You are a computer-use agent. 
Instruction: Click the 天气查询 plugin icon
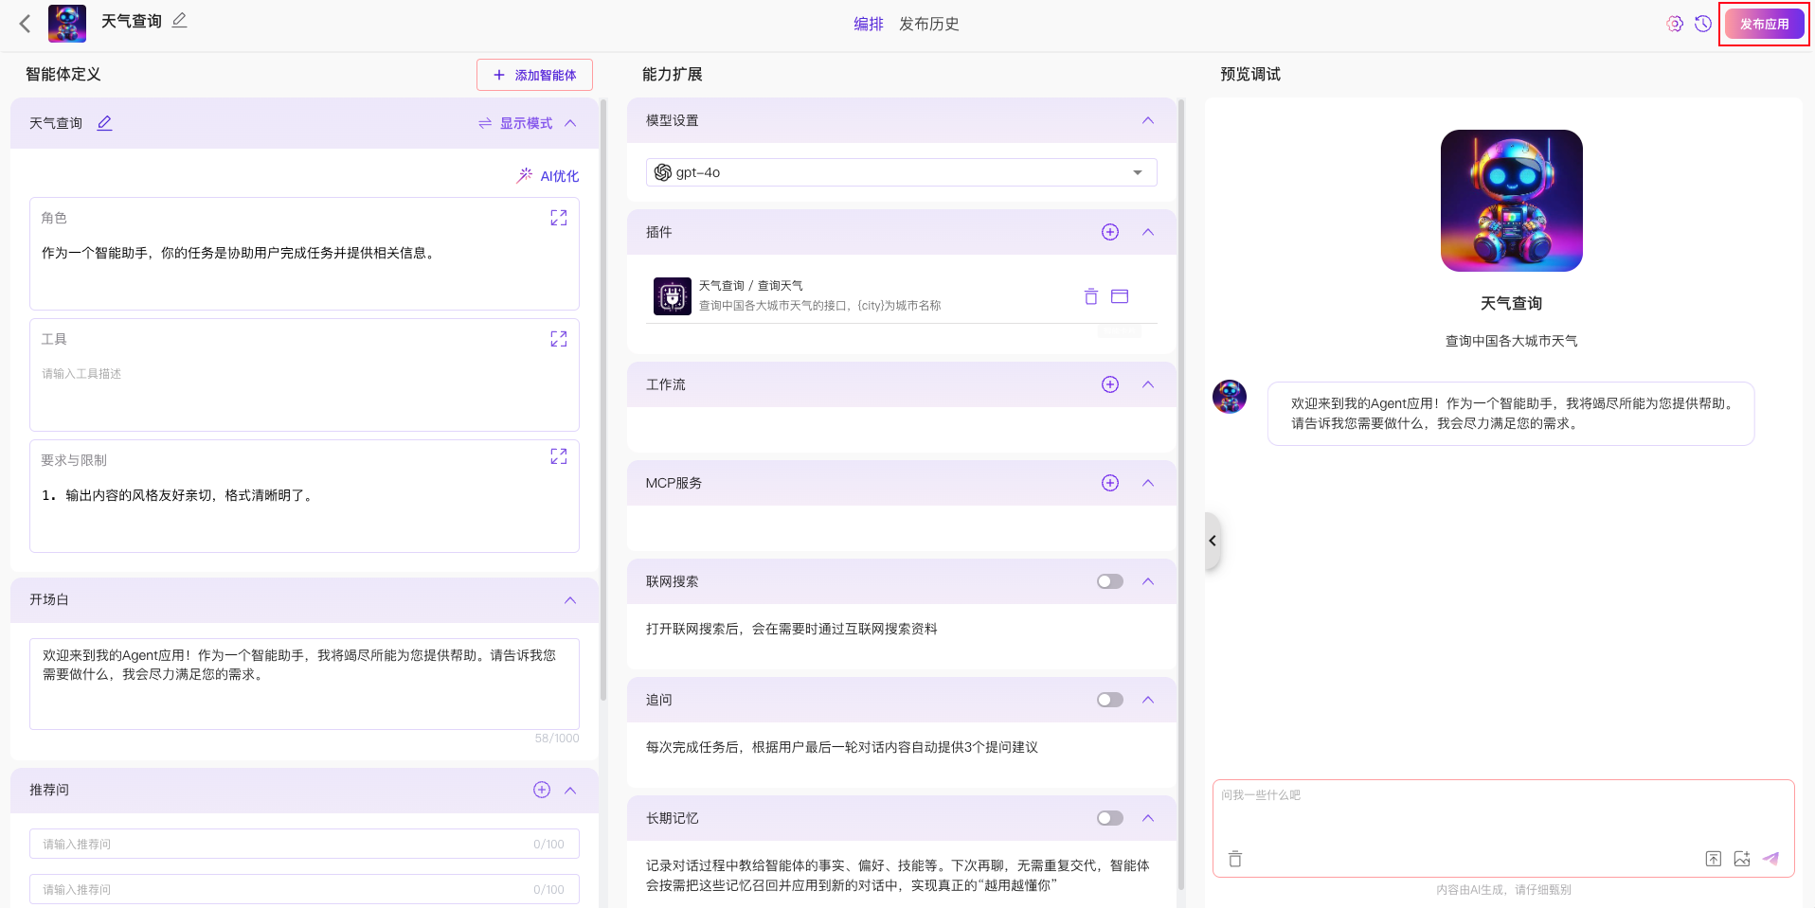click(x=673, y=296)
